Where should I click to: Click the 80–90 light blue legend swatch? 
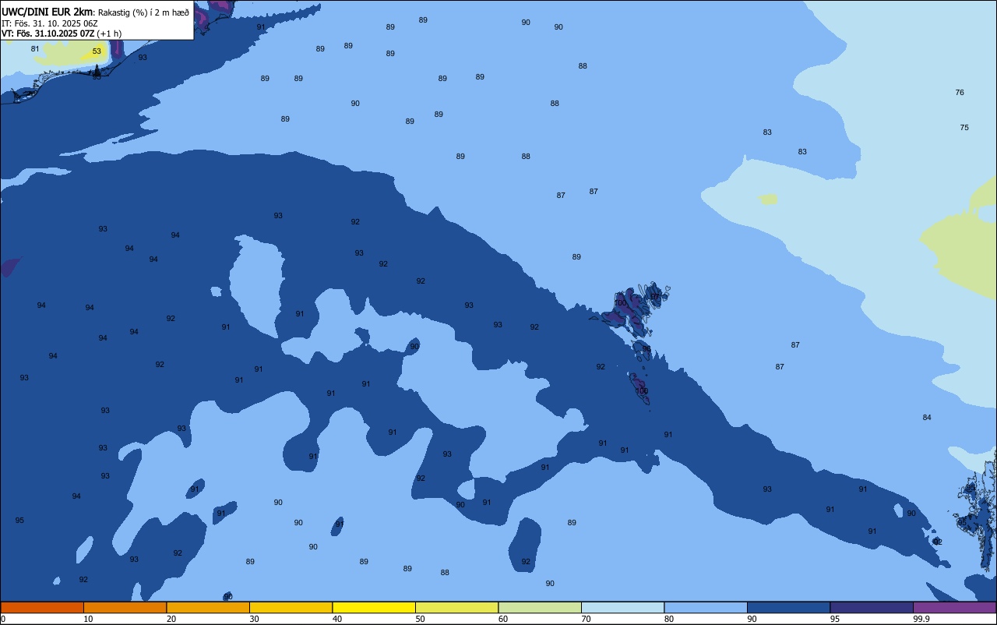(706, 607)
